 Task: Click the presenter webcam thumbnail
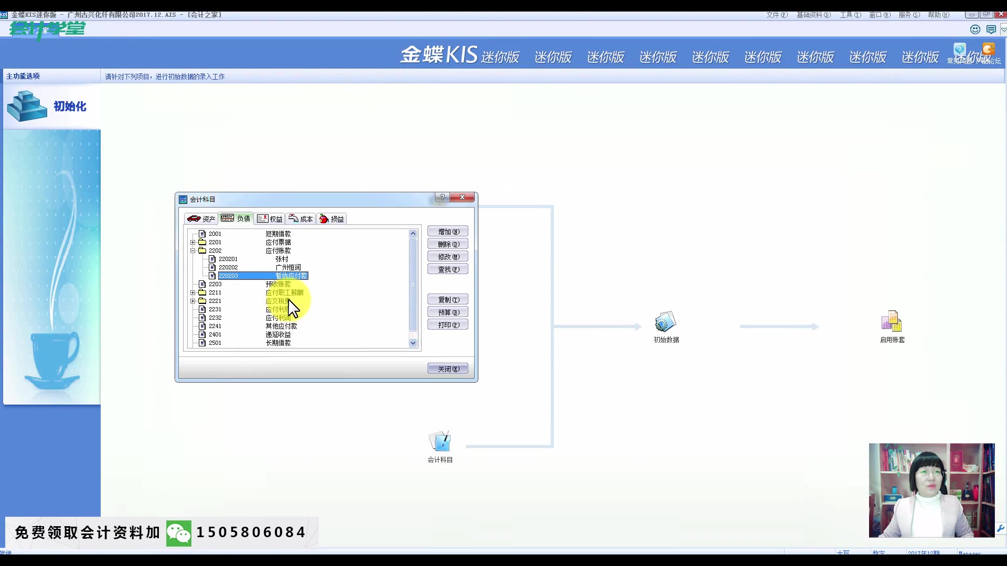[931, 491]
